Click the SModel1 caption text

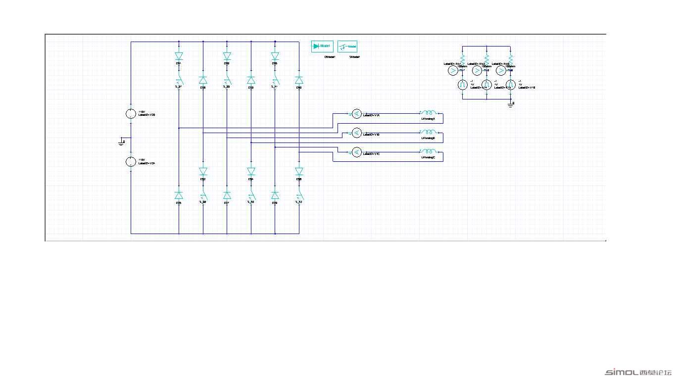point(356,57)
